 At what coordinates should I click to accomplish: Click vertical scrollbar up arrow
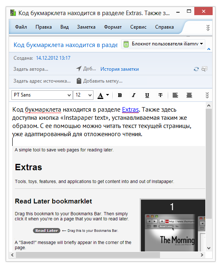tap(209, 105)
